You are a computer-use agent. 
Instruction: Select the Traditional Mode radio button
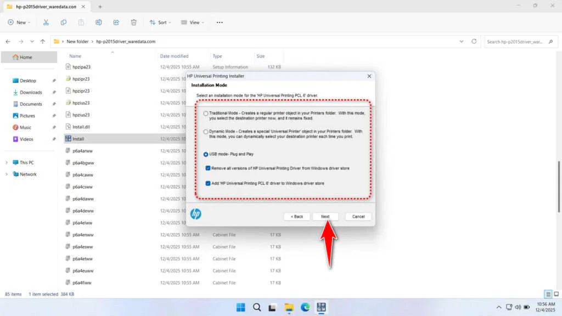[x=206, y=114]
